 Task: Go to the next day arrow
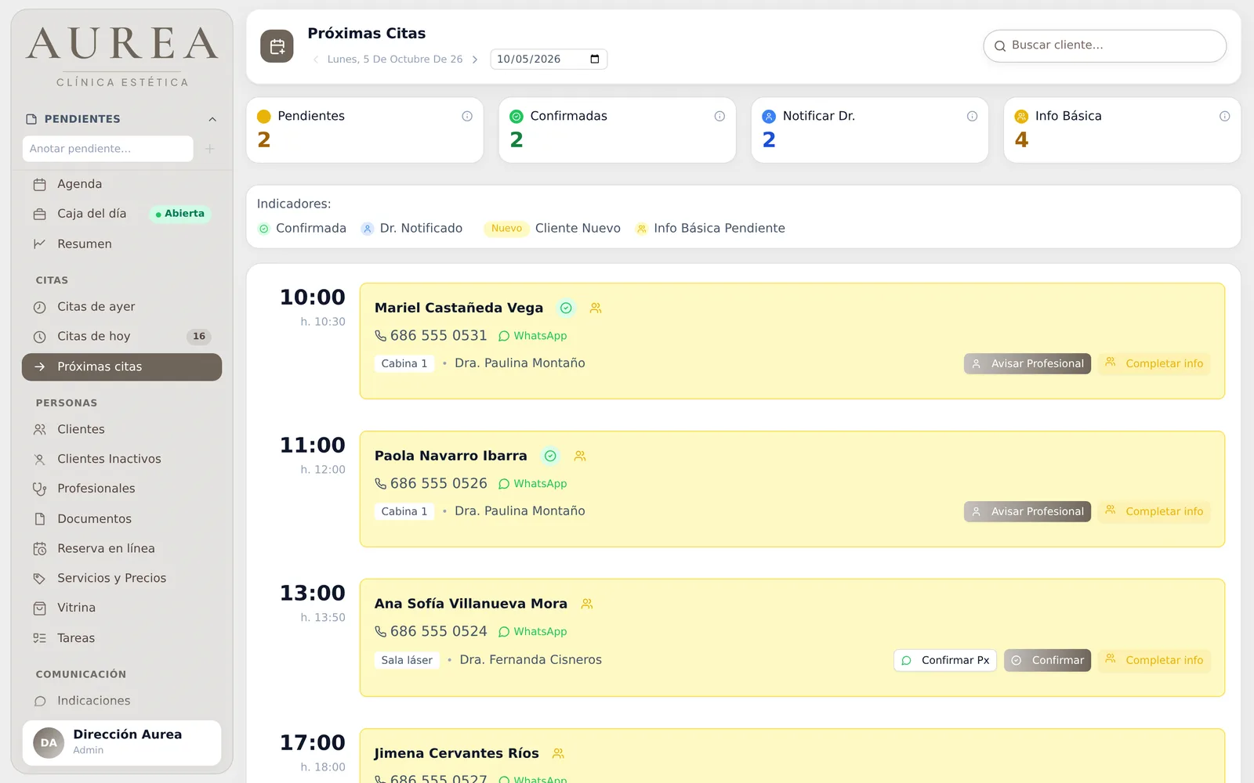pos(475,60)
